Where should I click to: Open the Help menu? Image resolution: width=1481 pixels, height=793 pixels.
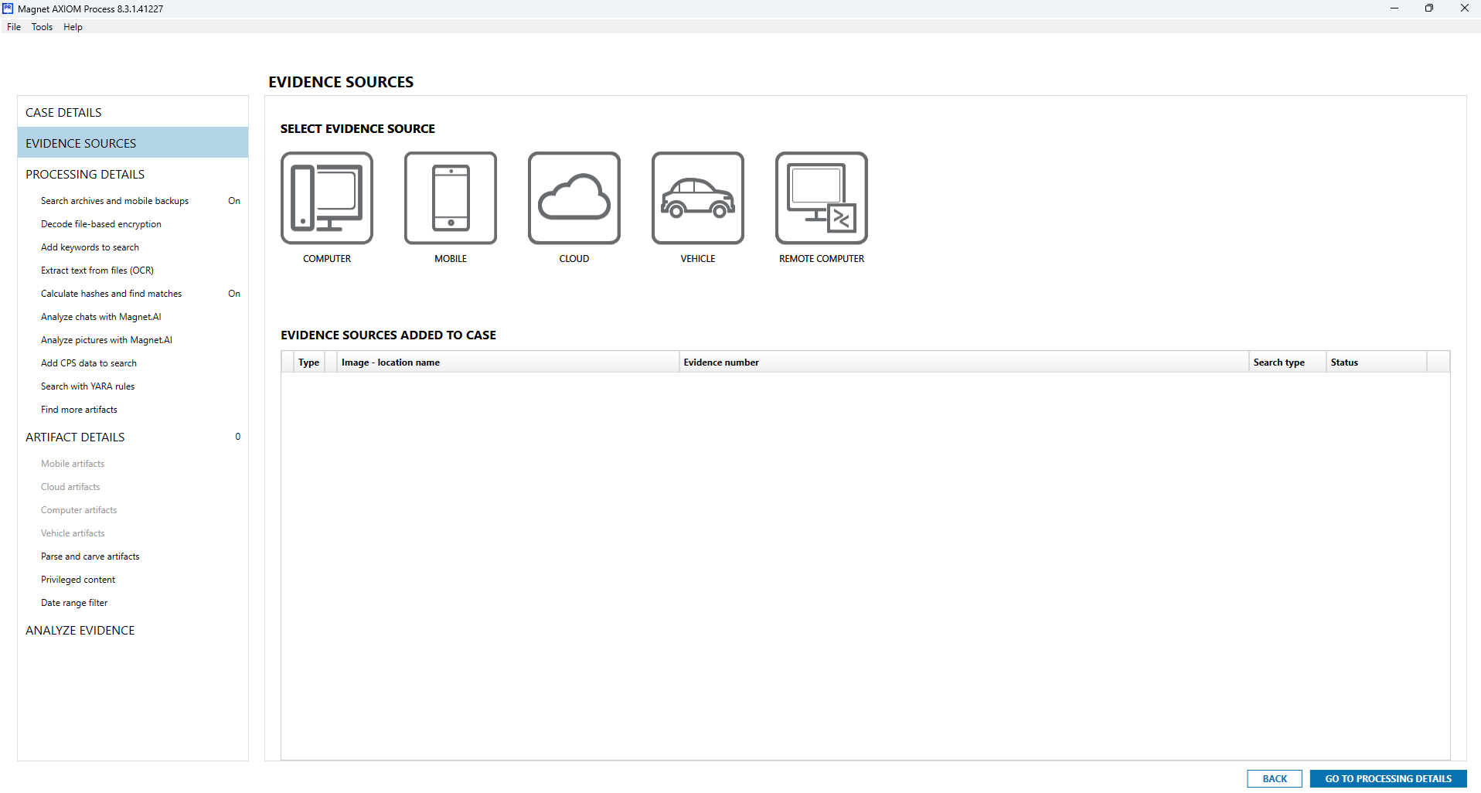pos(73,27)
